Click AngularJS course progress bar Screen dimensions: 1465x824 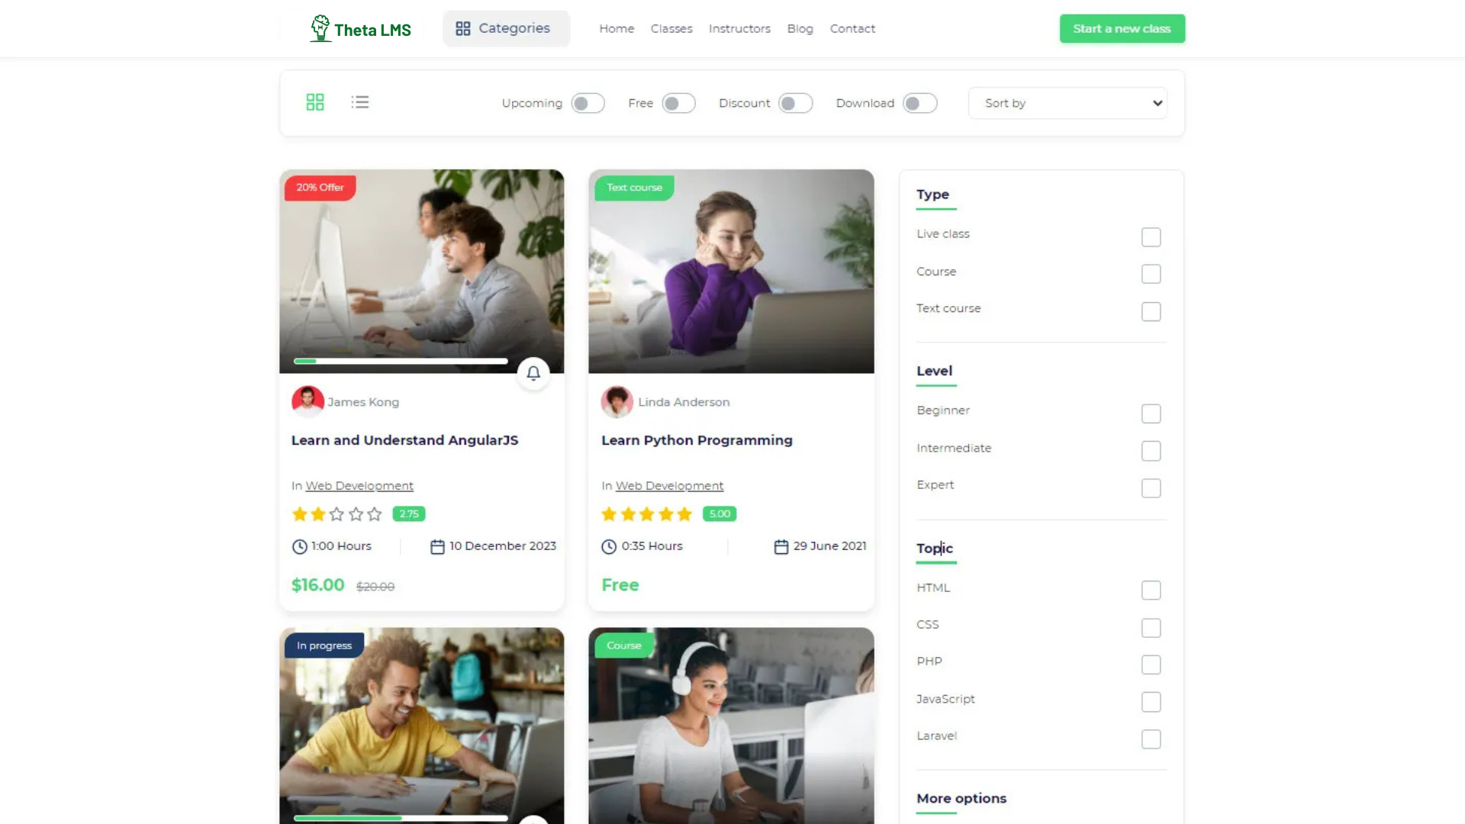(401, 361)
